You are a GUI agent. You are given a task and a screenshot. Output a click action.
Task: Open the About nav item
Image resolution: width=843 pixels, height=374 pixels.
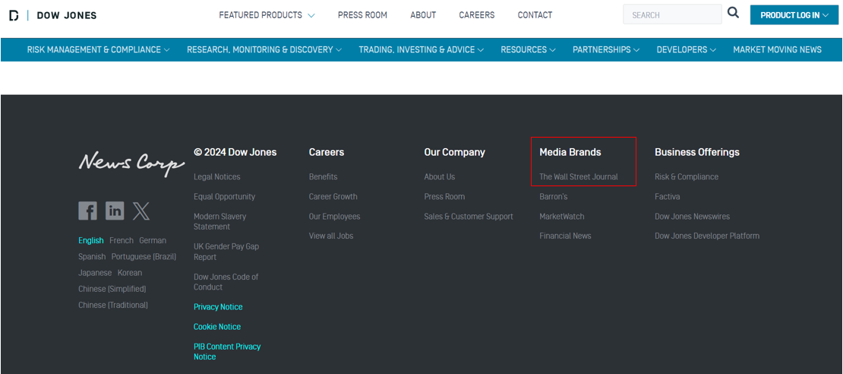click(x=423, y=15)
